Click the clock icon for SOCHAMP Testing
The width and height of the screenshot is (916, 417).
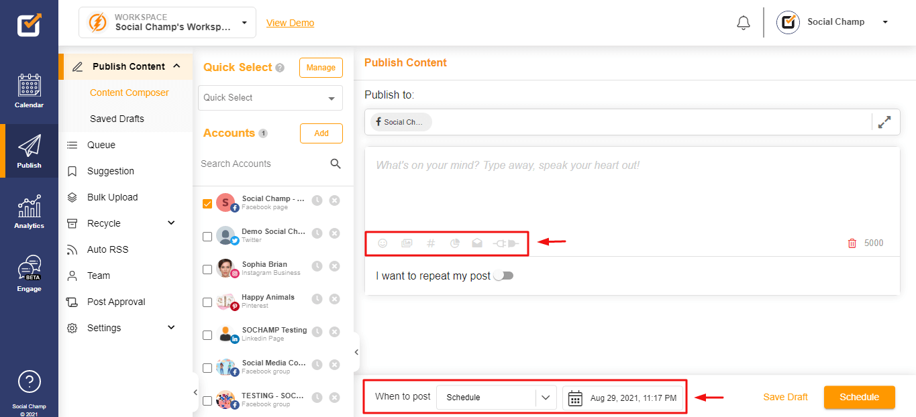pos(317,332)
